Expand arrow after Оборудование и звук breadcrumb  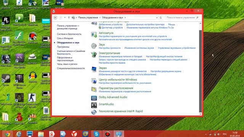click(x=125, y=18)
